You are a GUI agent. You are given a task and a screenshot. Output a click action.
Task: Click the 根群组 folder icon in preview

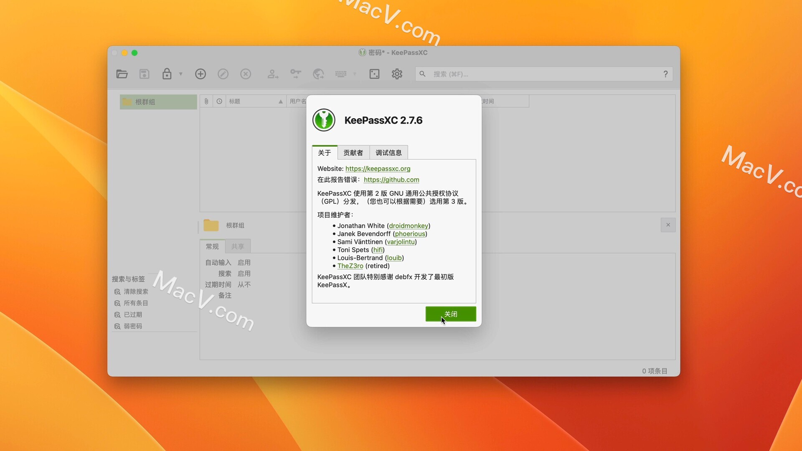(x=211, y=225)
